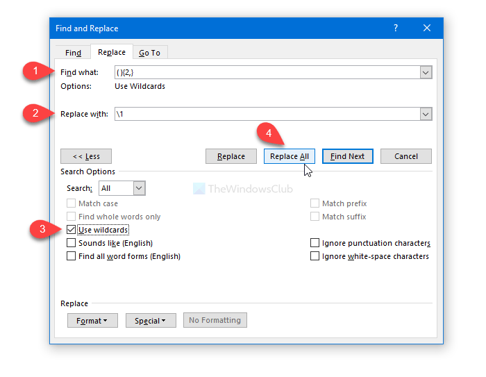Image resolution: width=486 pixels, height=377 pixels.
Task: Close the Find and Replace dialog
Action: 427,28
